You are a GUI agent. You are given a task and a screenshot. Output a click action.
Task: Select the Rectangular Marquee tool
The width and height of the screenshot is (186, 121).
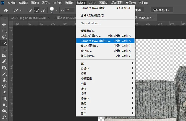(4, 31)
